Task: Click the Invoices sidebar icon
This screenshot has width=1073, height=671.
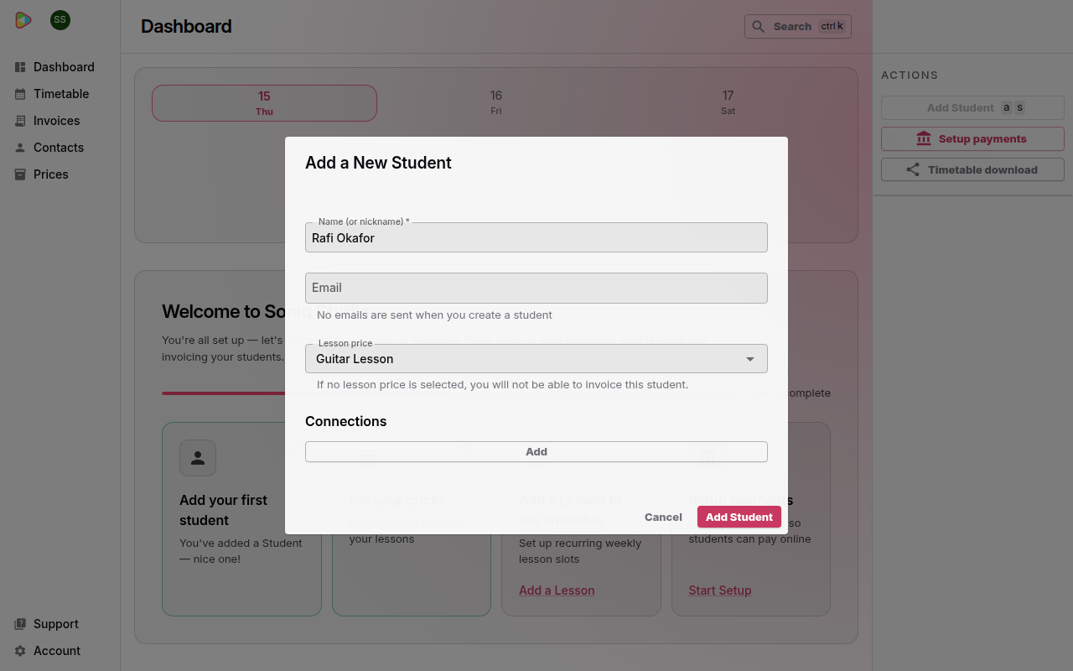Action: [20, 121]
